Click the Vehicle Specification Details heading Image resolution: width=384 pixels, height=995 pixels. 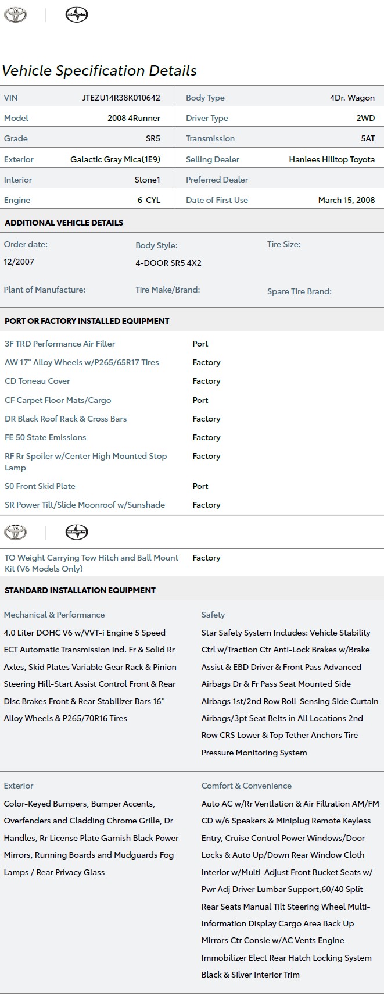(99, 71)
